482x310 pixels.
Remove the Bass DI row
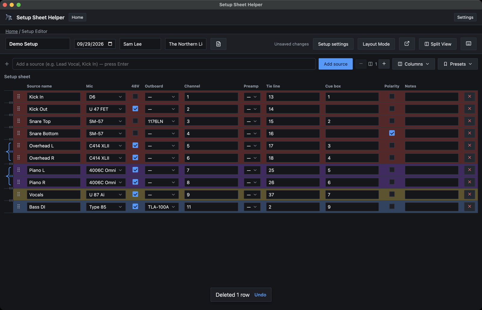point(469,206)
